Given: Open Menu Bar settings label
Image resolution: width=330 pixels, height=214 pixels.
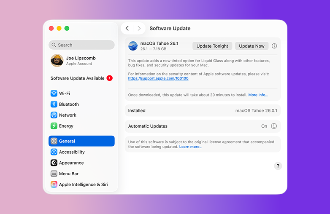Looking at the screenshot, I should click(69, 174).
